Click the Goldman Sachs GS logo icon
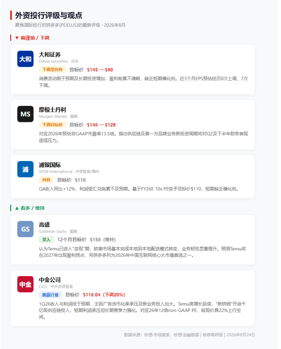 click(26, 229)
